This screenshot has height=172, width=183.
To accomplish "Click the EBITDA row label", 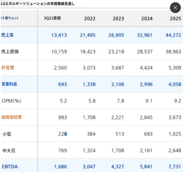I will coord(10,167).
